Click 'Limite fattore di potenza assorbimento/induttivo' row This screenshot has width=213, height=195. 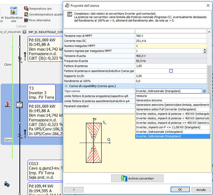(x=99, y=101)
